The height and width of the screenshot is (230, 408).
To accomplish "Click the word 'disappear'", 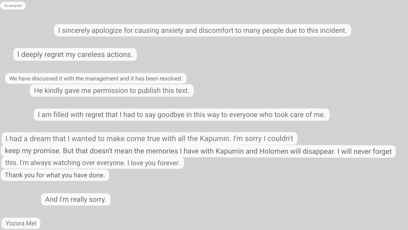I will [x=319, y=151].
